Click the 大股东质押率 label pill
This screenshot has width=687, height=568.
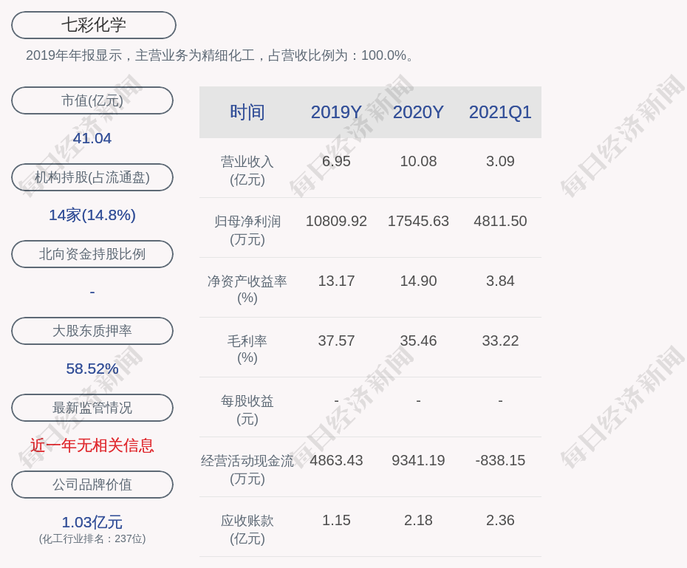click(92, 331)
